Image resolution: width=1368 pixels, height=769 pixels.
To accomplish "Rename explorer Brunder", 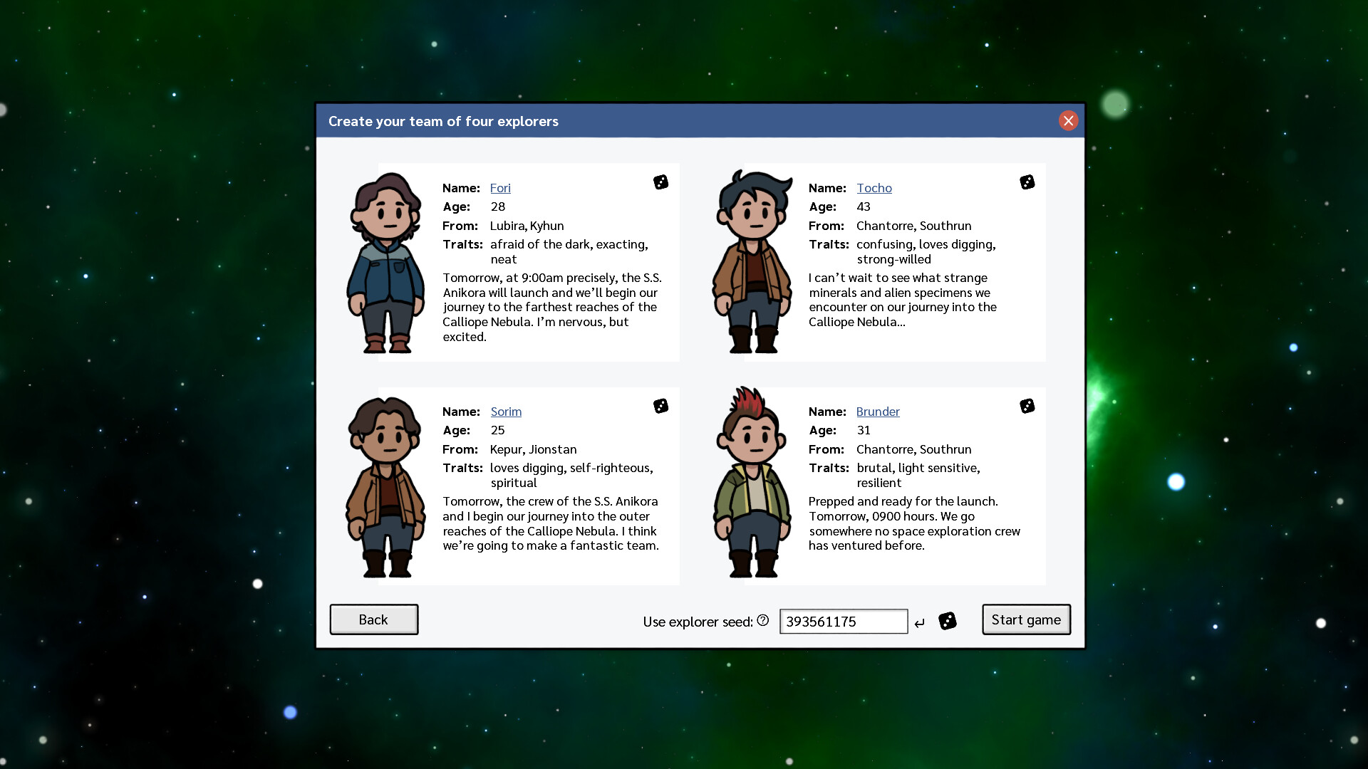I will click(877, 412).
